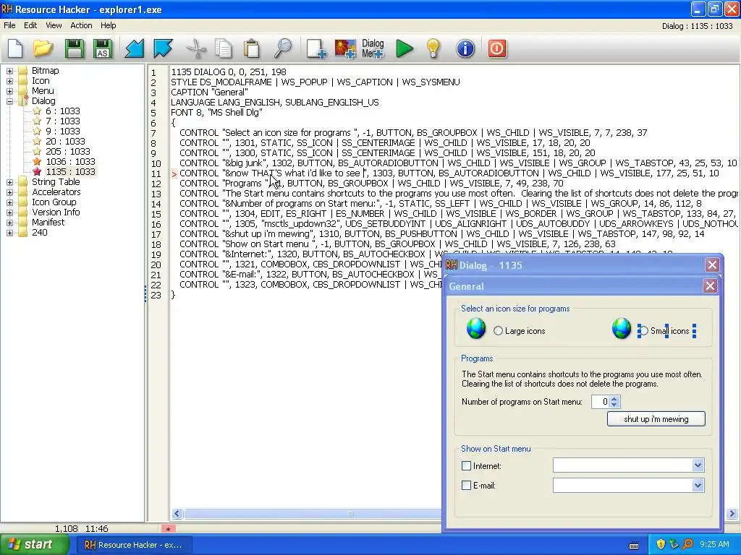Image resolution: width=741 pixels, height=555 pixels.
Task: Select the Large icons radio button
Action: [x=498, y=331]
